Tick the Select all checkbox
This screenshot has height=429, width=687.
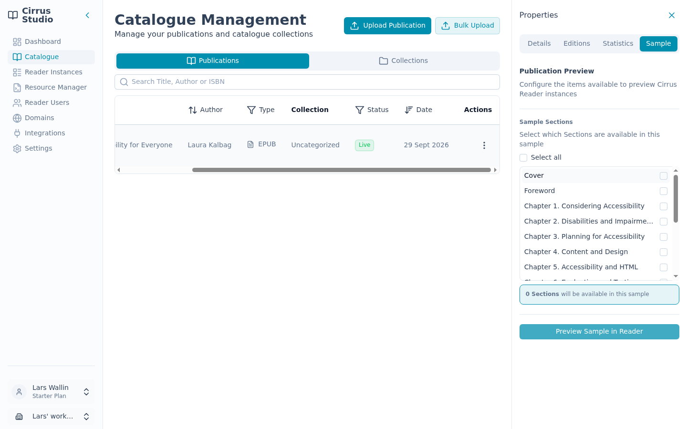(x=523, y=158)
